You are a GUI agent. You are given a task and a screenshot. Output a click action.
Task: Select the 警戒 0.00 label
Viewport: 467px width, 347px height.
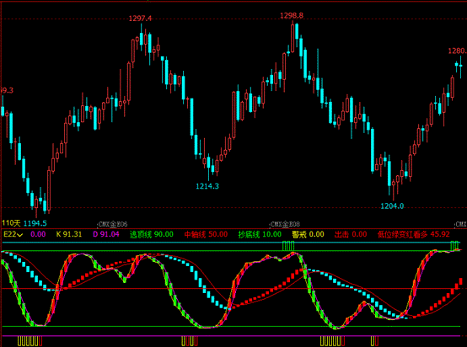(x=308, y=234)
